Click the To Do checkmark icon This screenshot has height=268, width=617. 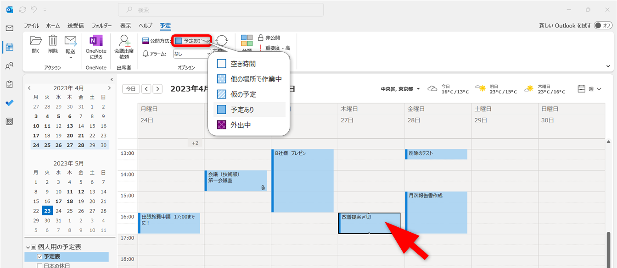pos(9,103)
